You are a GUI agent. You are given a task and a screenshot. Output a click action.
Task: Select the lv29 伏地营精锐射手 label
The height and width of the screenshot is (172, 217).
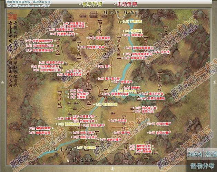39,41
